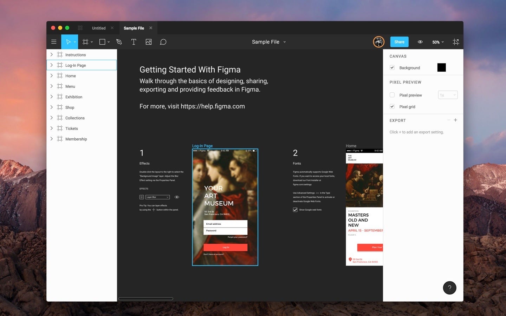506x316 pixels.
Task: Expand the Instructions frame in layers
Action: [x=52, y=54]
